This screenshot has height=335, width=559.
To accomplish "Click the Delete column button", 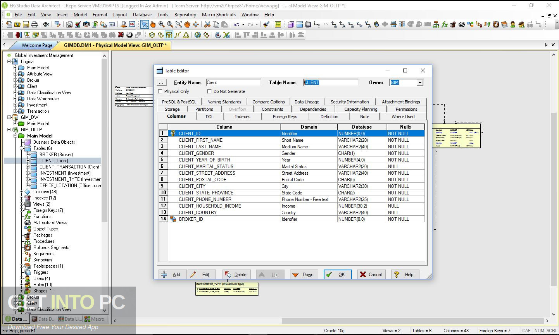I will click(236, 275).
